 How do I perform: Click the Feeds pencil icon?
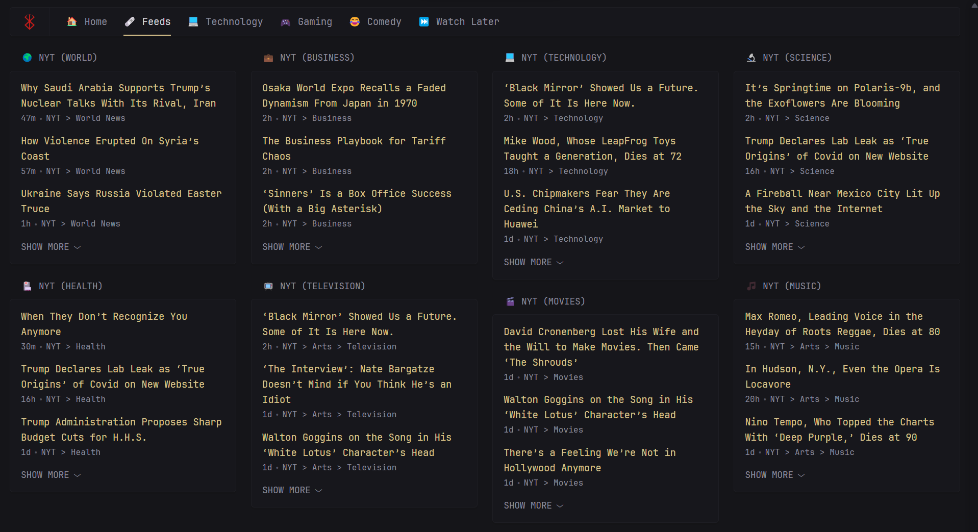[130, 21]
